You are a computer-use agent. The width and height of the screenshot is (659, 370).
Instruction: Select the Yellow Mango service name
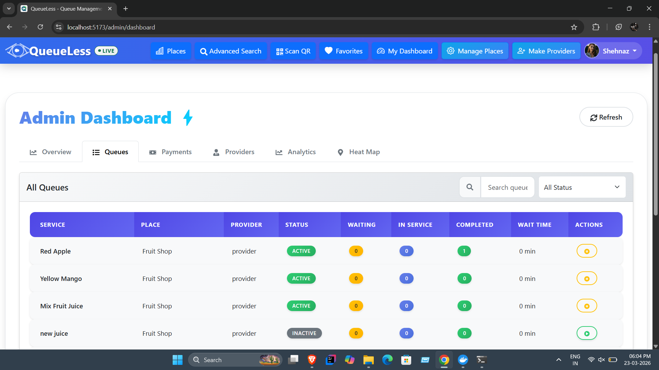coord(61,279)
